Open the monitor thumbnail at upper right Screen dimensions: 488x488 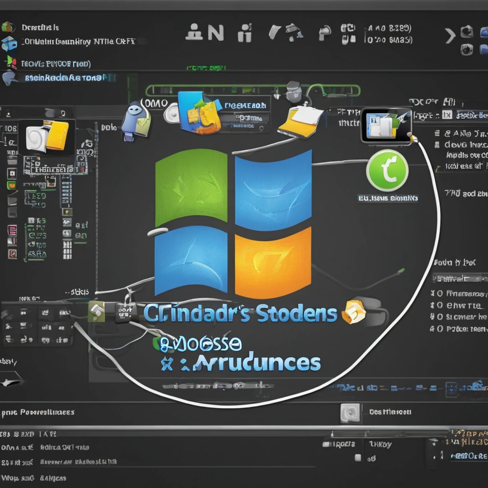[386, 125]
